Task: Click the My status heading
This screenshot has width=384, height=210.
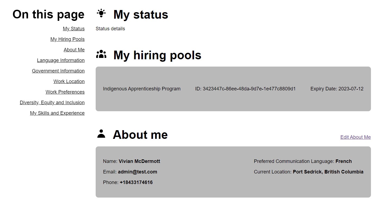Action: tap(141, 14)
